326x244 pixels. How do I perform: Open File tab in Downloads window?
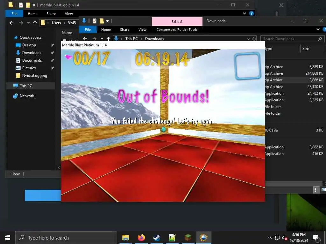coord(88,30)
